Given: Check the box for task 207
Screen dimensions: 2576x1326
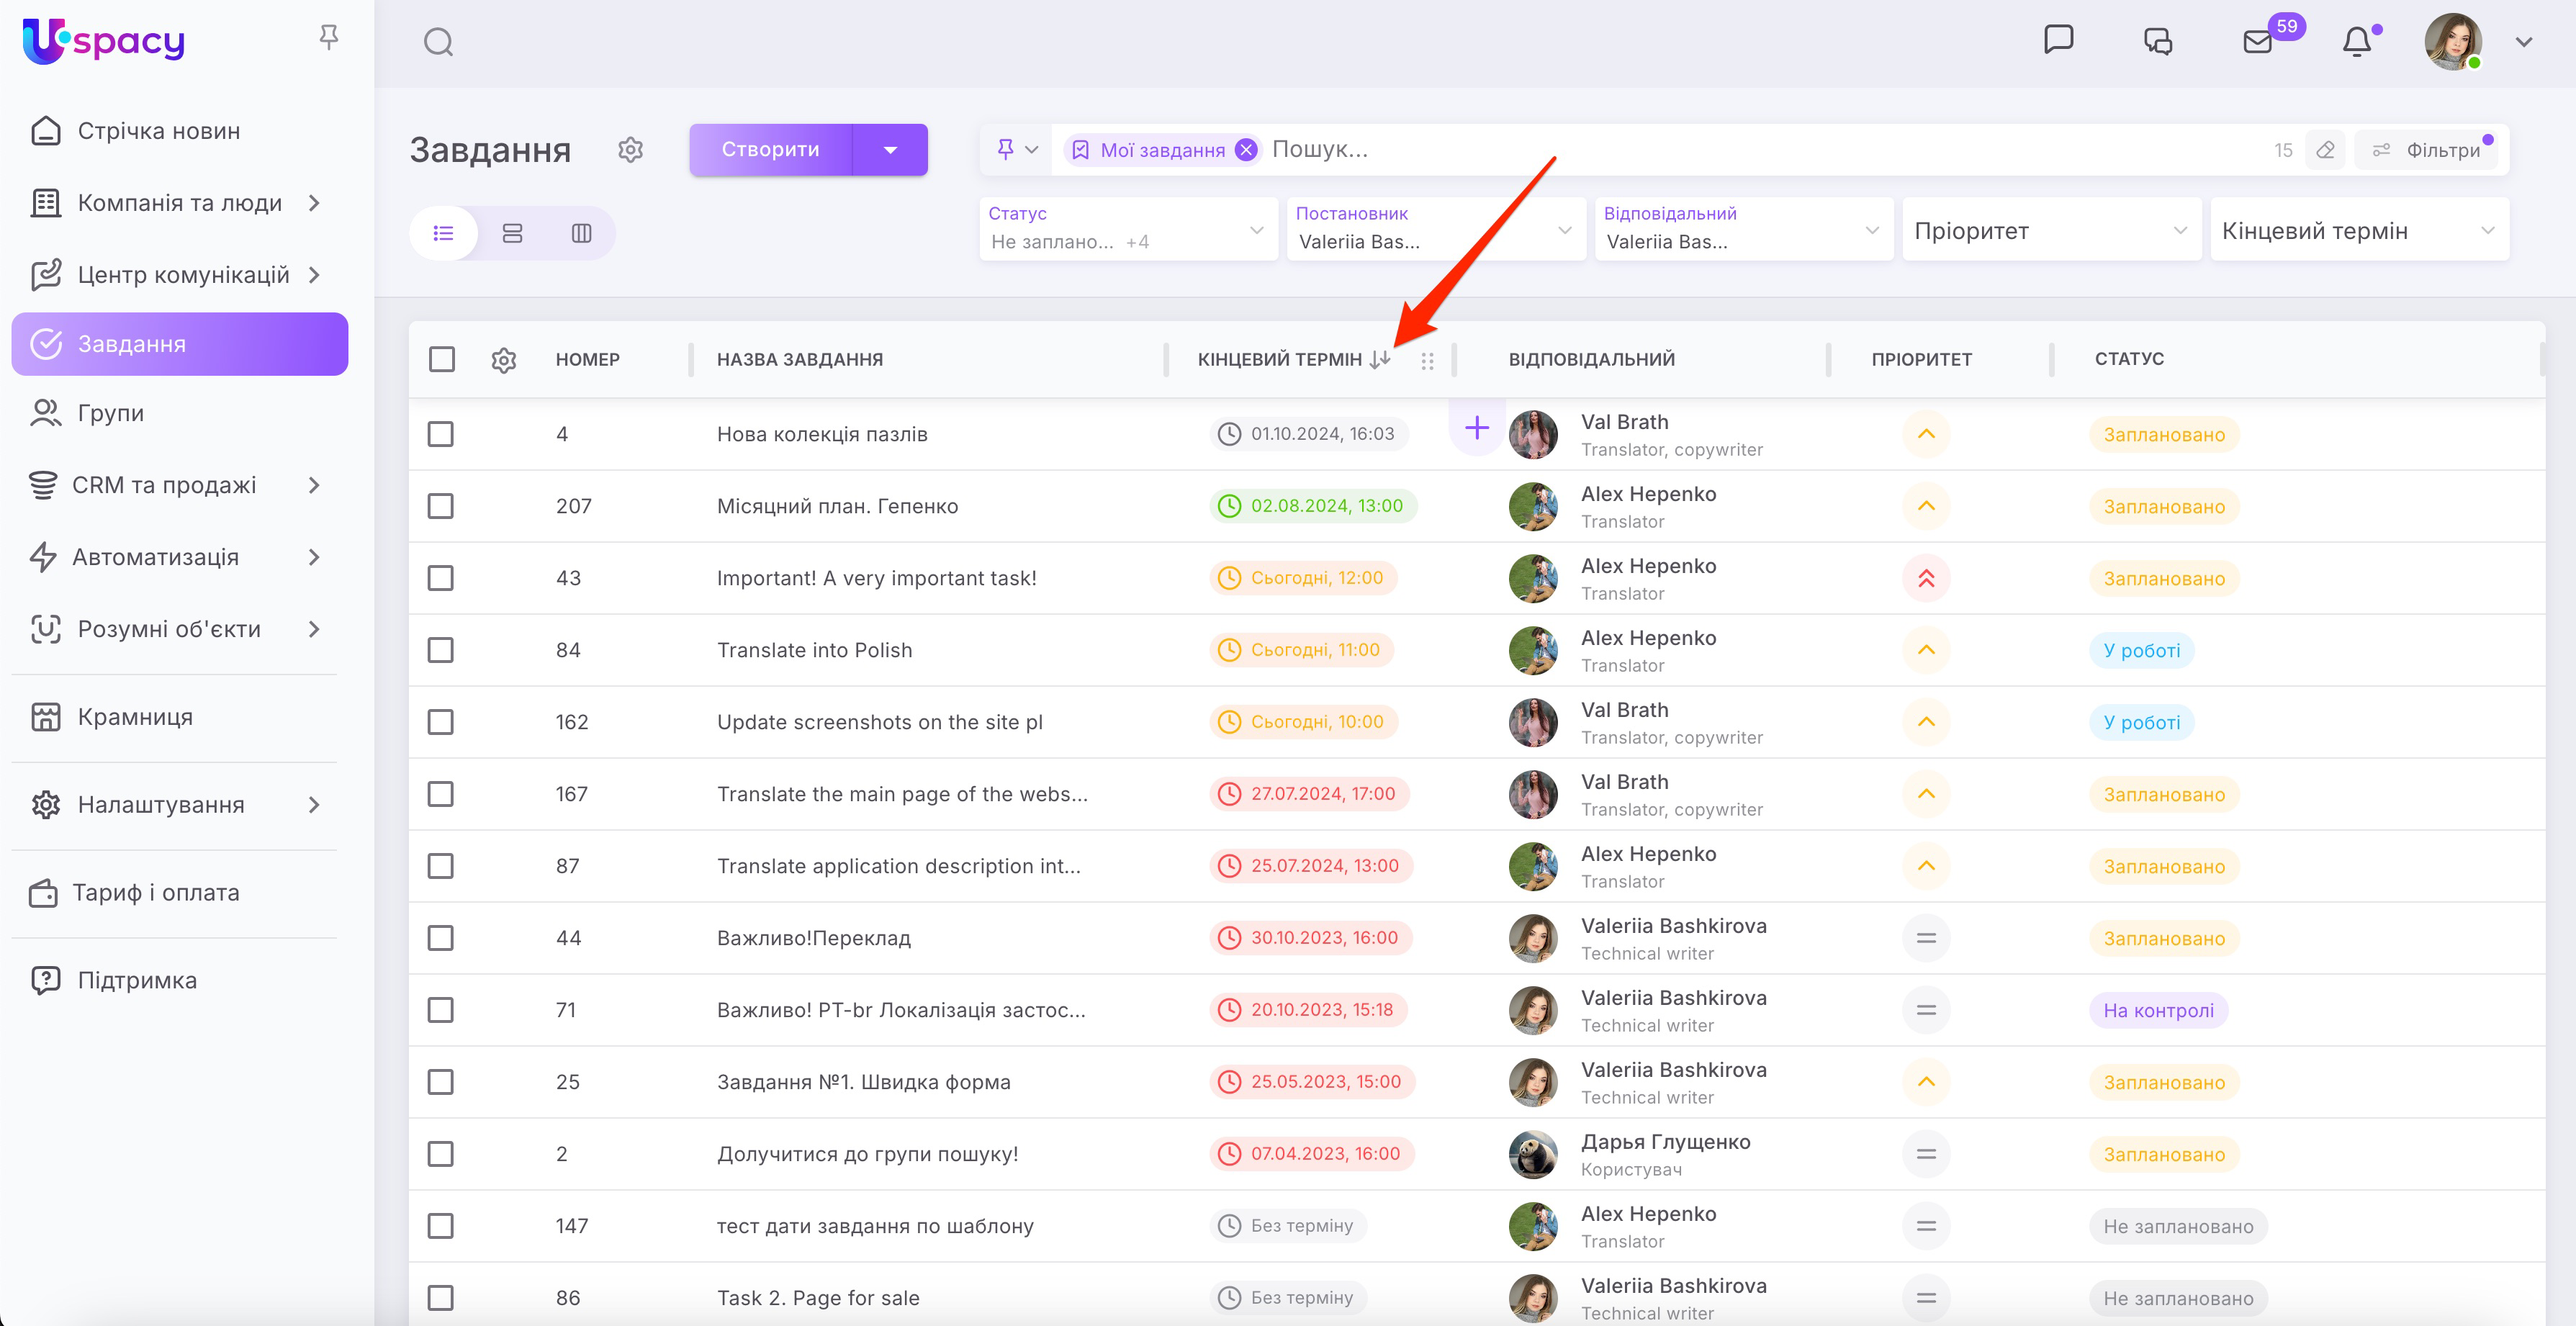Looking at the screenshot, I should pos(441,506).
